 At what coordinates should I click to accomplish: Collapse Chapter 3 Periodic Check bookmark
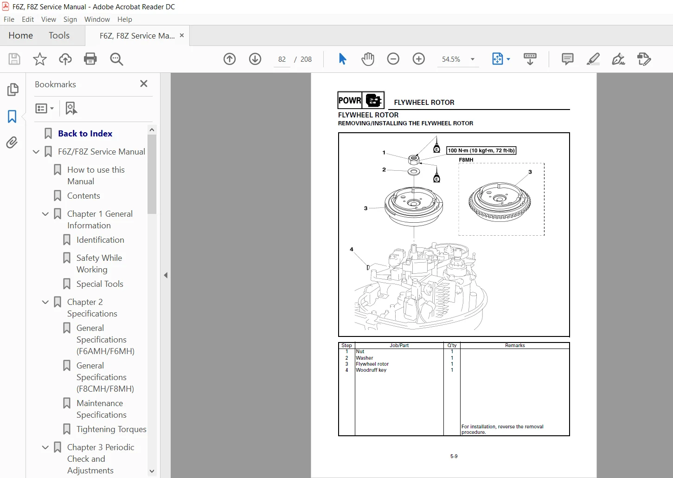click(x=45, y=447)
